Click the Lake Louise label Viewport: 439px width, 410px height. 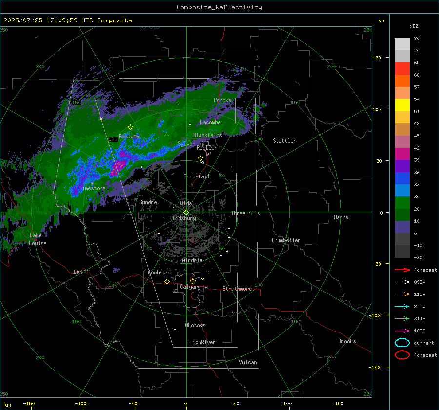coord(38,239)
